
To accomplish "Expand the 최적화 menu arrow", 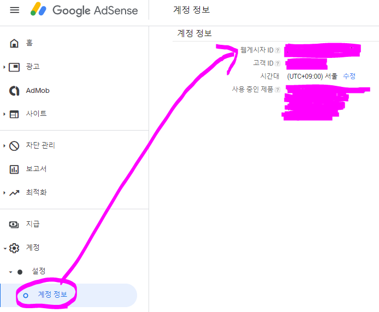I will click(4, 193).
